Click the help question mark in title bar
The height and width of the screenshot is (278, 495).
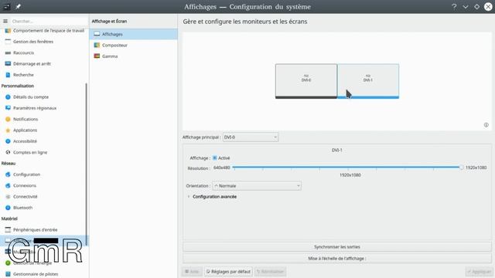tap(454, 7)
